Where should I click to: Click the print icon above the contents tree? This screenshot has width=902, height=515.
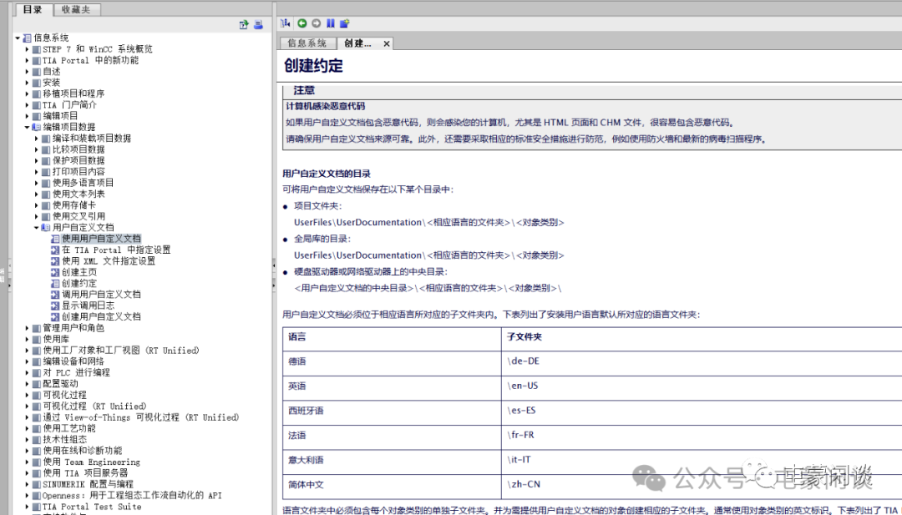point(258,25)
